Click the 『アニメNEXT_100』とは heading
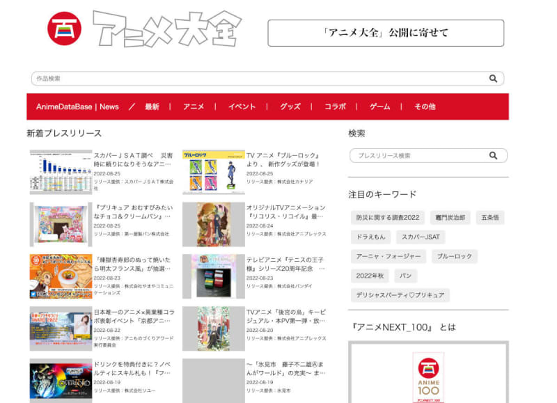The width and height of the screenshot is (557, 403). (402, 327)
